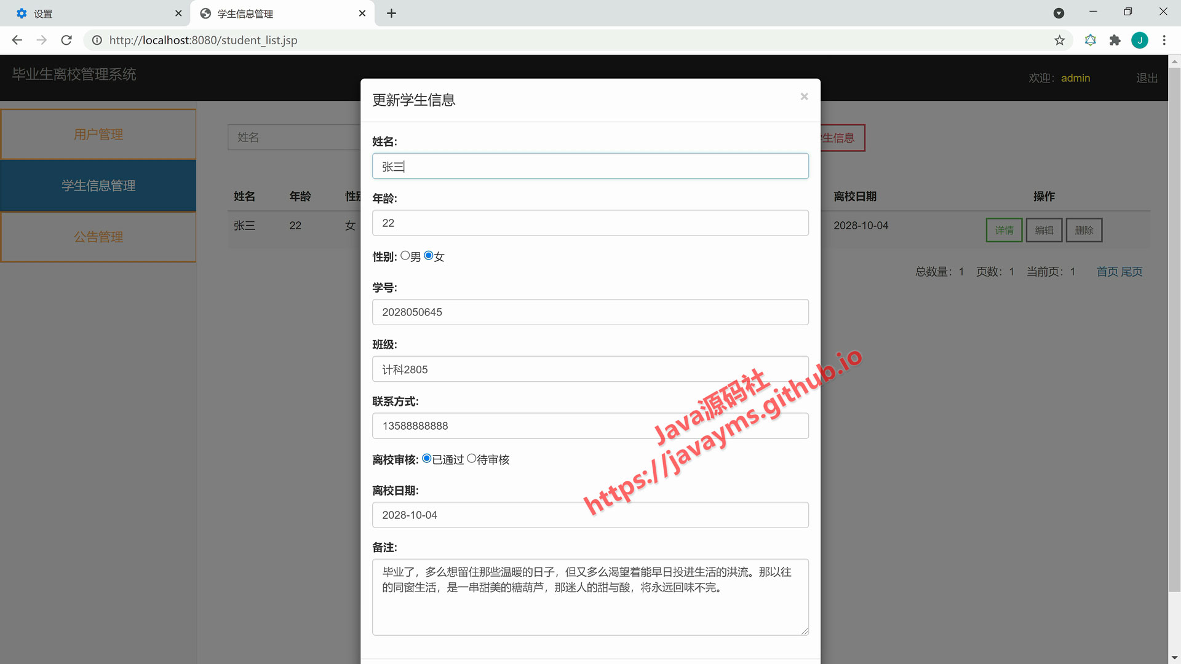Viewport: 1181px width, 664px height.
Task: Open the extensions puzzle icon
Action: pos(1115,40)
